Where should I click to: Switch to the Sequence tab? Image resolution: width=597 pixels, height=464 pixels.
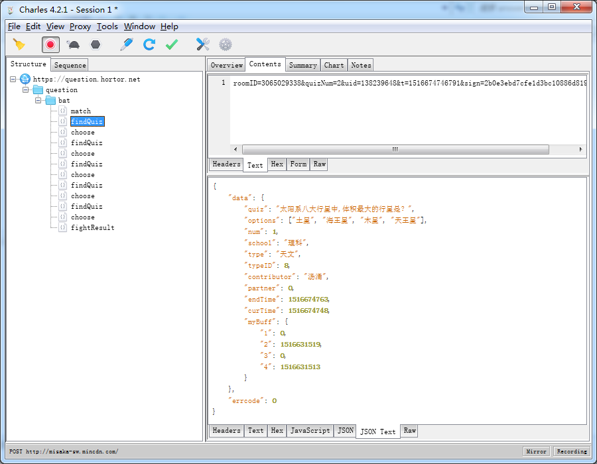(70, 65)
